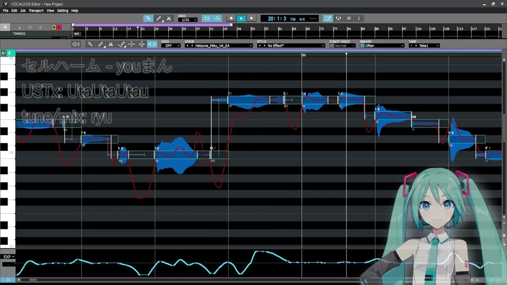Expand the parameter lane with up chevron

[8, 280]
